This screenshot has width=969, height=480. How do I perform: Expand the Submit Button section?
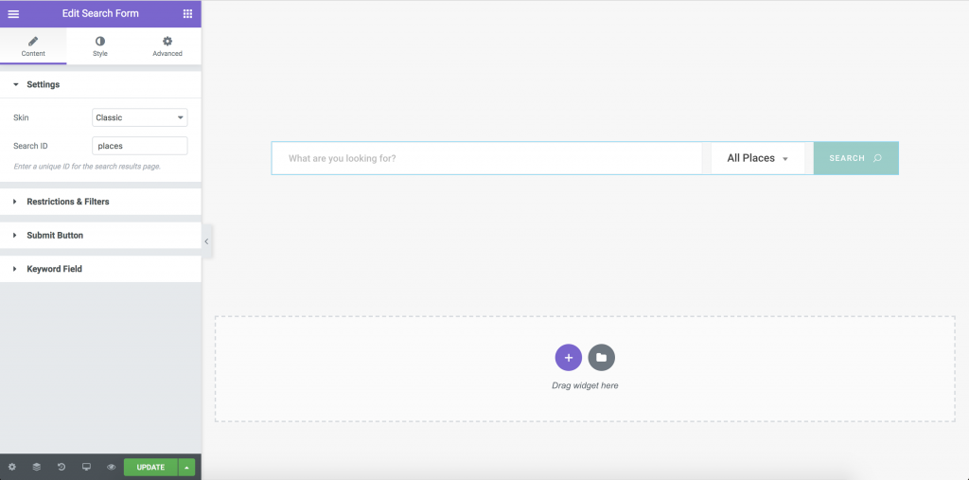tap(100, 235)
